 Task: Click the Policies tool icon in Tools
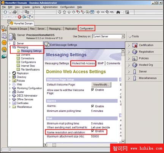point(135,58)
